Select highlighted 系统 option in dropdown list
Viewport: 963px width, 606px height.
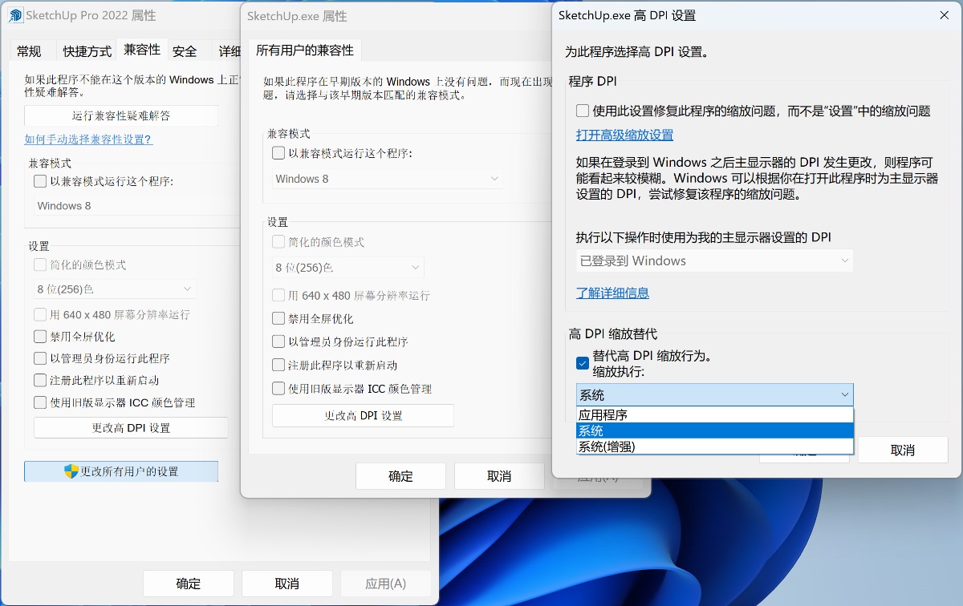coord(714,430)
